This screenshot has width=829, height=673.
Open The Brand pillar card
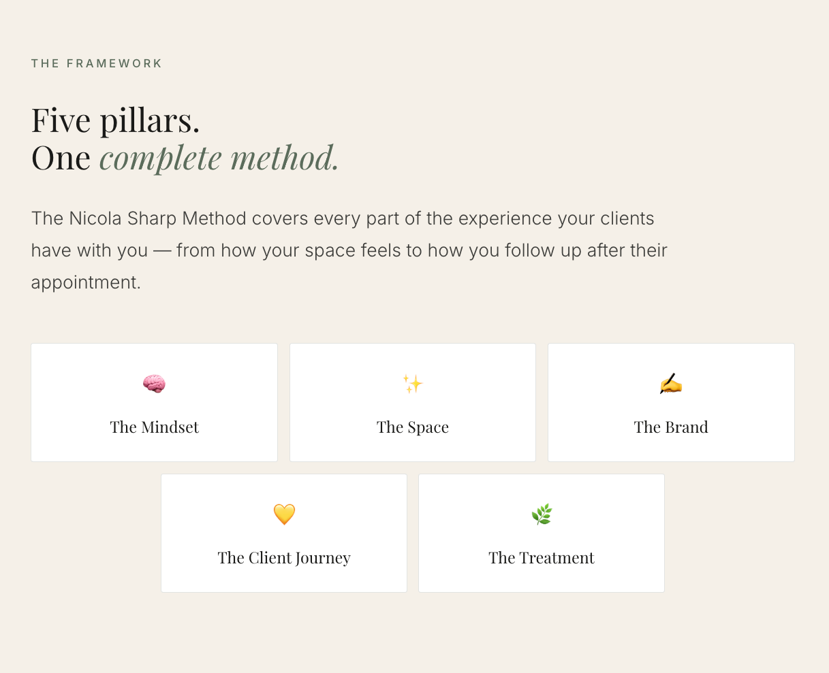tap(671, 403)
